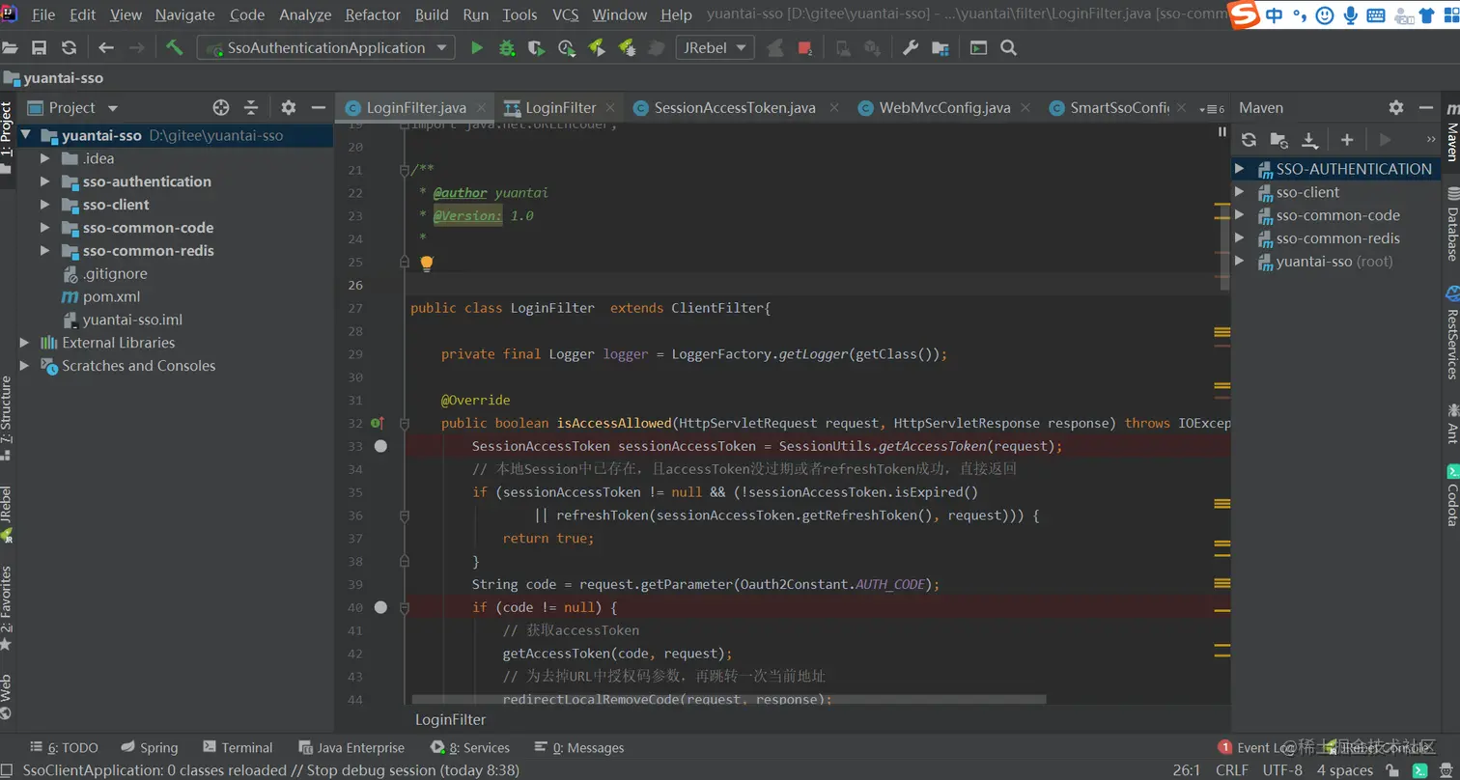1460x780 pixels.
Task: Toggle breakpoint on line 33
Action: [x=380, y=446]
